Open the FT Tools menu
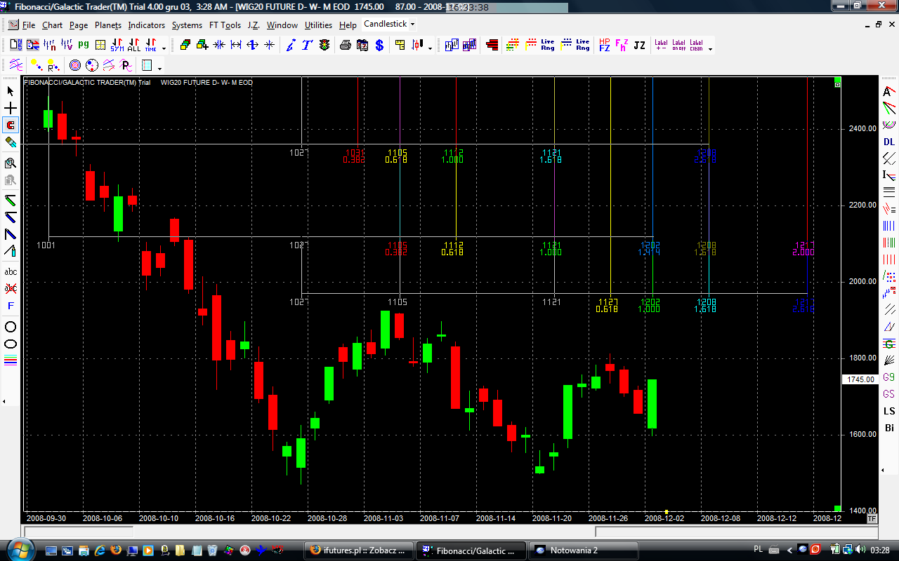899x561 pixels. click(225, 25)
